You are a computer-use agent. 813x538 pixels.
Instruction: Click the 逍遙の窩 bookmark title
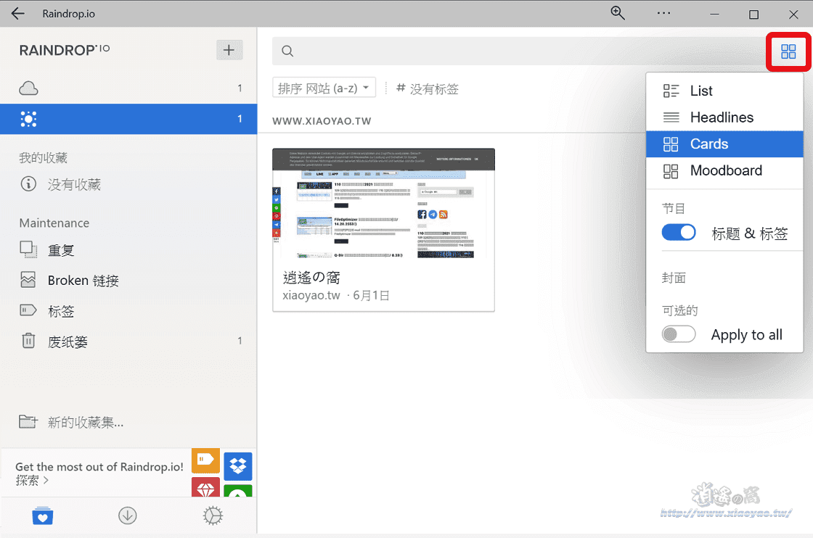311,278
